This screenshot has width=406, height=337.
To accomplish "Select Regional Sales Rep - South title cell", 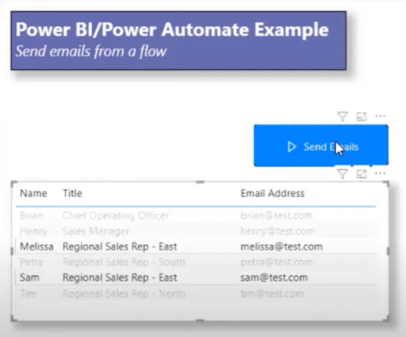I will coord(124,263).
